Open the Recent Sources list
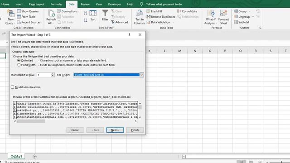This screenshot has width=290, height=163. pyautogui.click(x=29, y=22)
